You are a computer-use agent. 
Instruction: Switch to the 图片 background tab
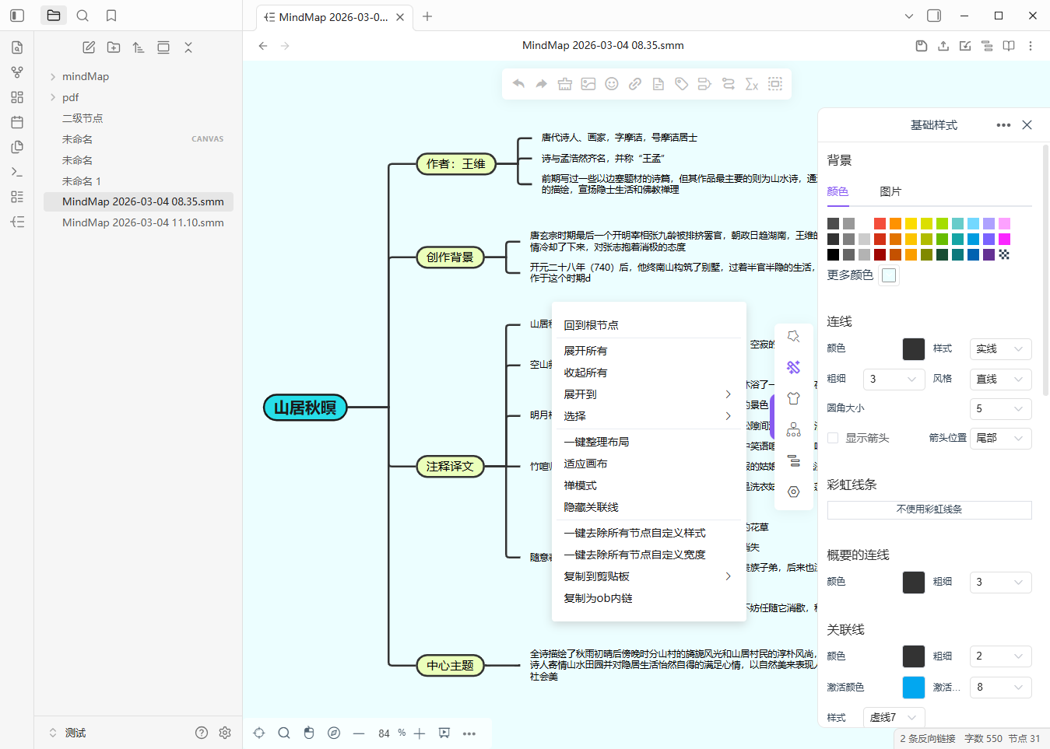pyautogui.click(x=890, y=191)
